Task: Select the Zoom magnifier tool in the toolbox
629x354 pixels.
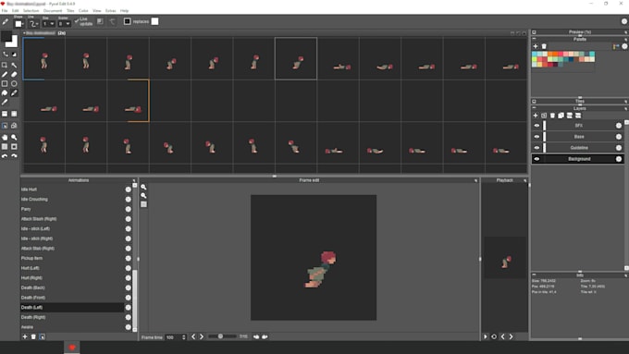Action: (14, 138)
